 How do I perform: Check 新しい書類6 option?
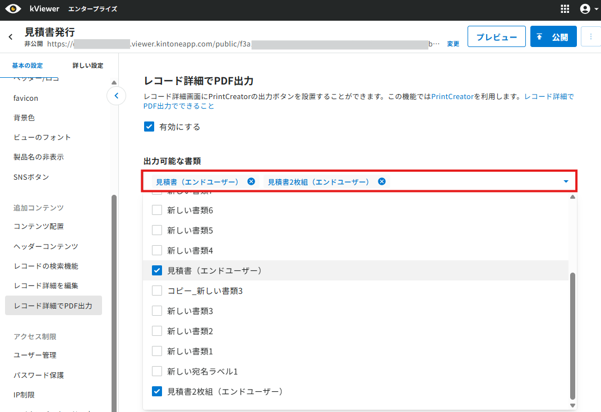157,210
